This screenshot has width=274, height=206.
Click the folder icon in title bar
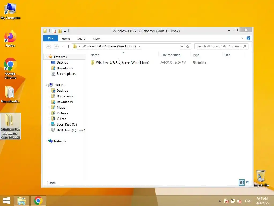point(45,31)
